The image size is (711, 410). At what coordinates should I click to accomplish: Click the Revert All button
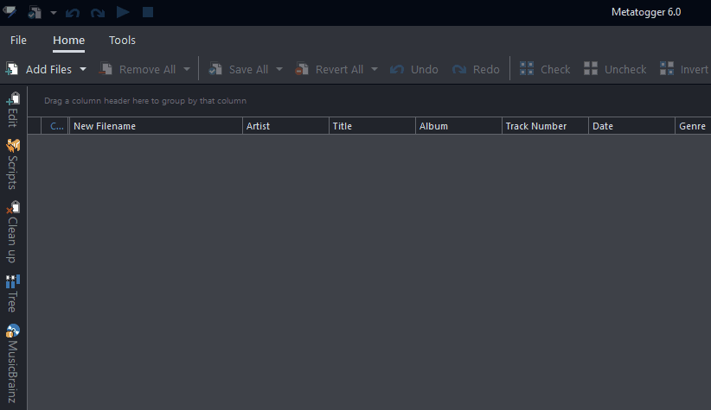[330, 69]
